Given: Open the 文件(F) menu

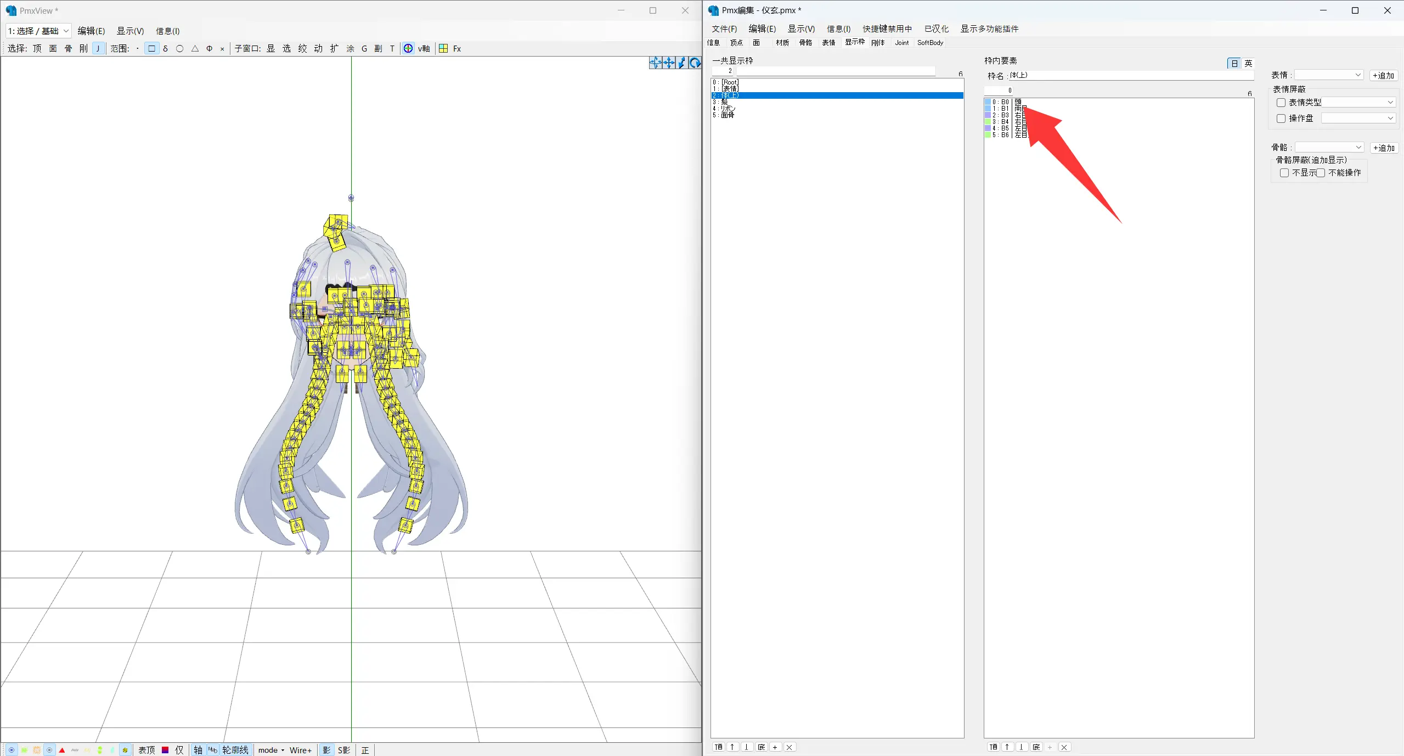Looking at the screenshot, I should (724, 29).
